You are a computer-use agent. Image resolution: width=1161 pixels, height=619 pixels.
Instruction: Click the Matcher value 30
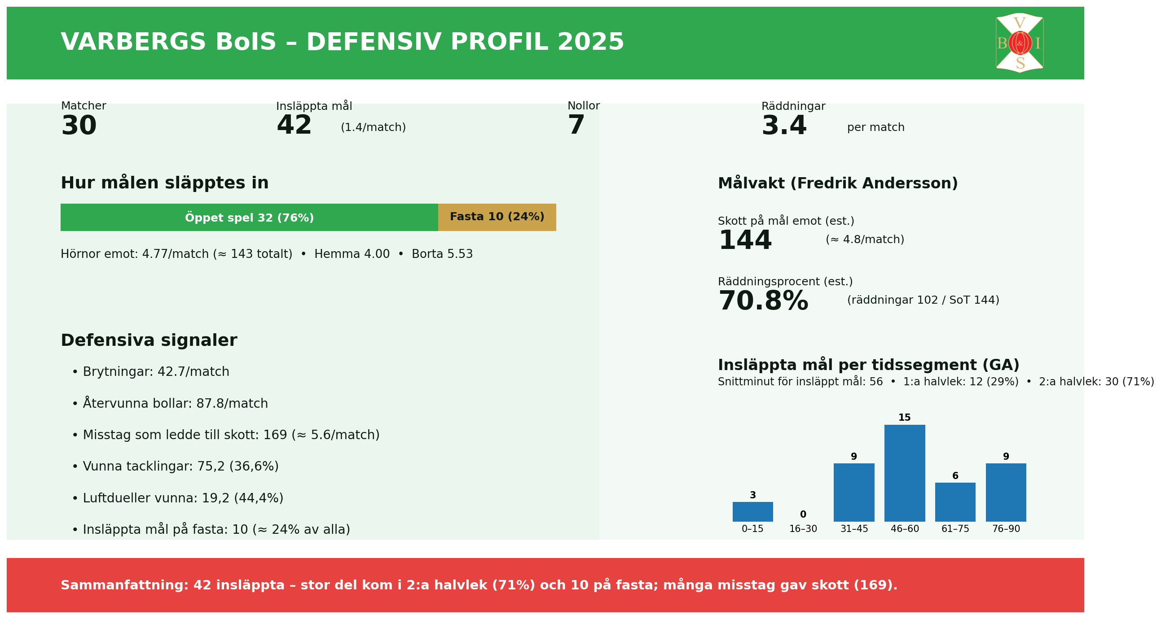click(79, 126)
